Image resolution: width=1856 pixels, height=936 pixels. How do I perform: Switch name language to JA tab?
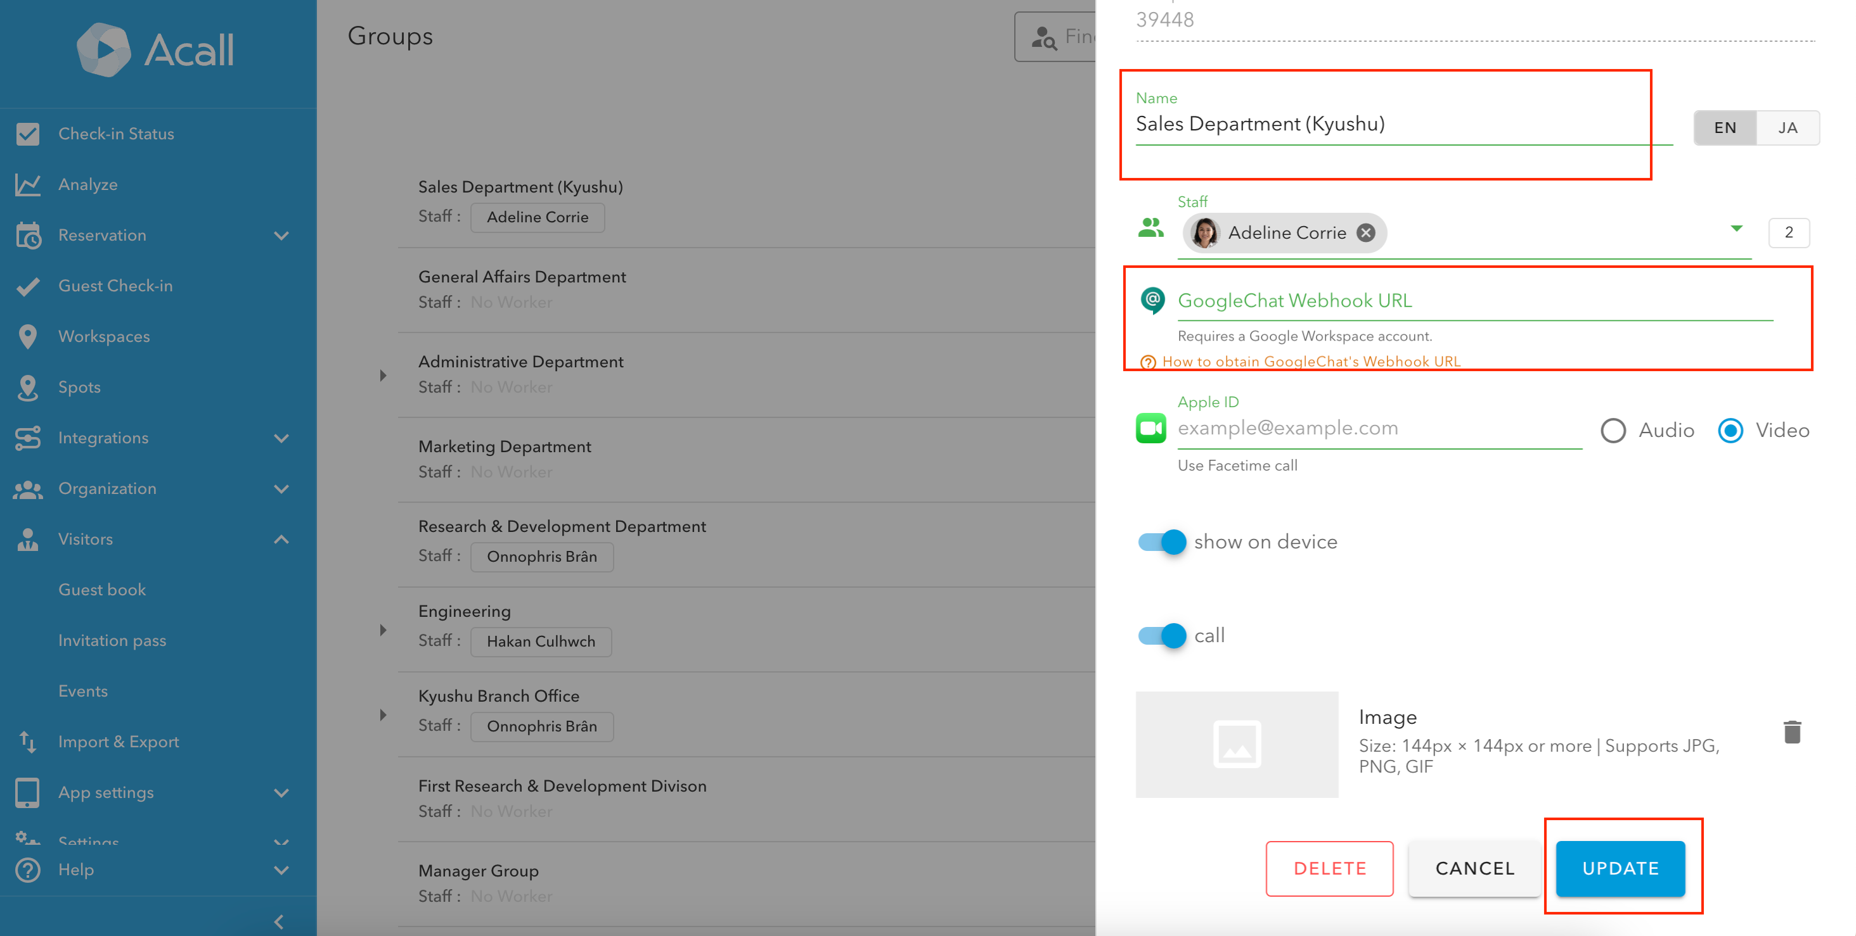coord(1788,127)
